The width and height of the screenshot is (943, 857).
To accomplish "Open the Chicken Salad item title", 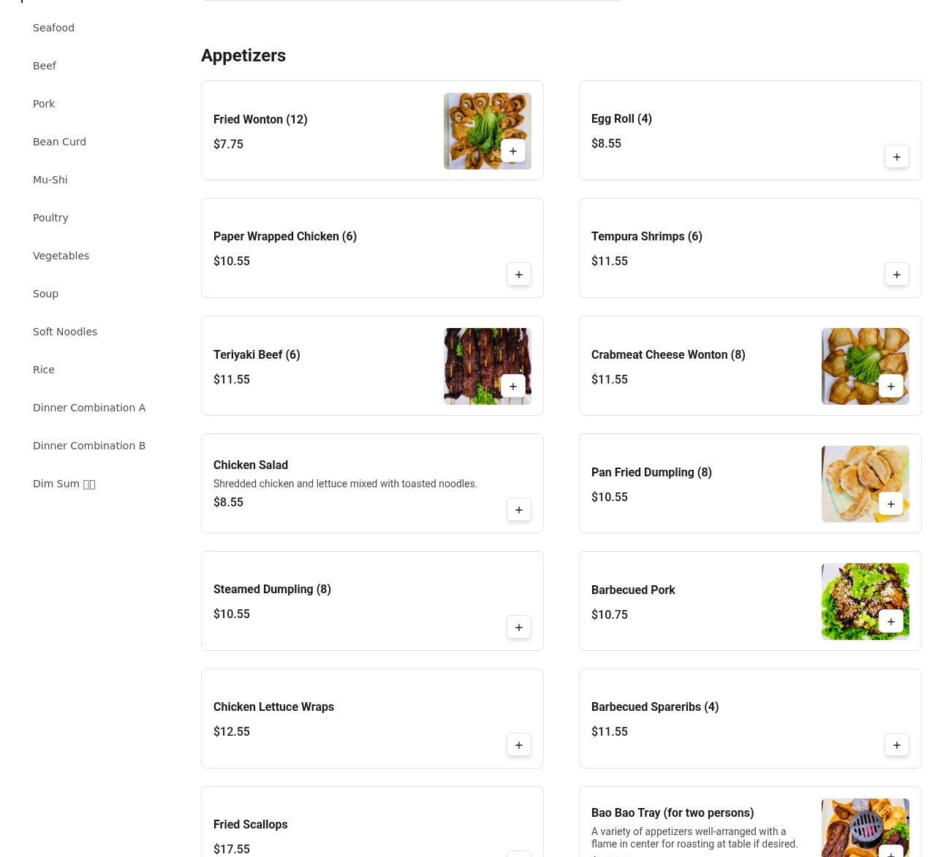I will pos(251,465).
